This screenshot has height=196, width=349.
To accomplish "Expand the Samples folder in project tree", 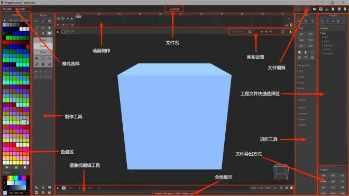I will (327, 53).
